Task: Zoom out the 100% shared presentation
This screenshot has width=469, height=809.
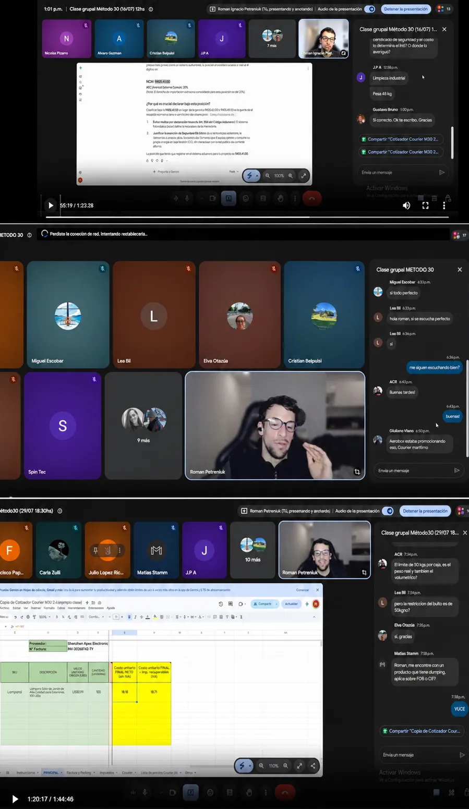Action: [x=268, y=176]
